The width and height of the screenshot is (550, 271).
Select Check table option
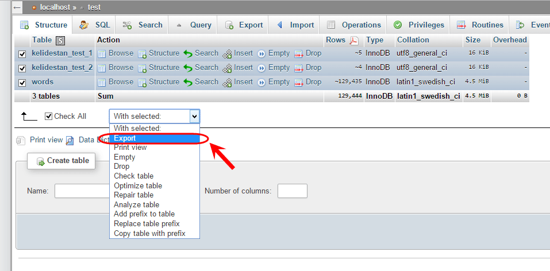[155, 176]
